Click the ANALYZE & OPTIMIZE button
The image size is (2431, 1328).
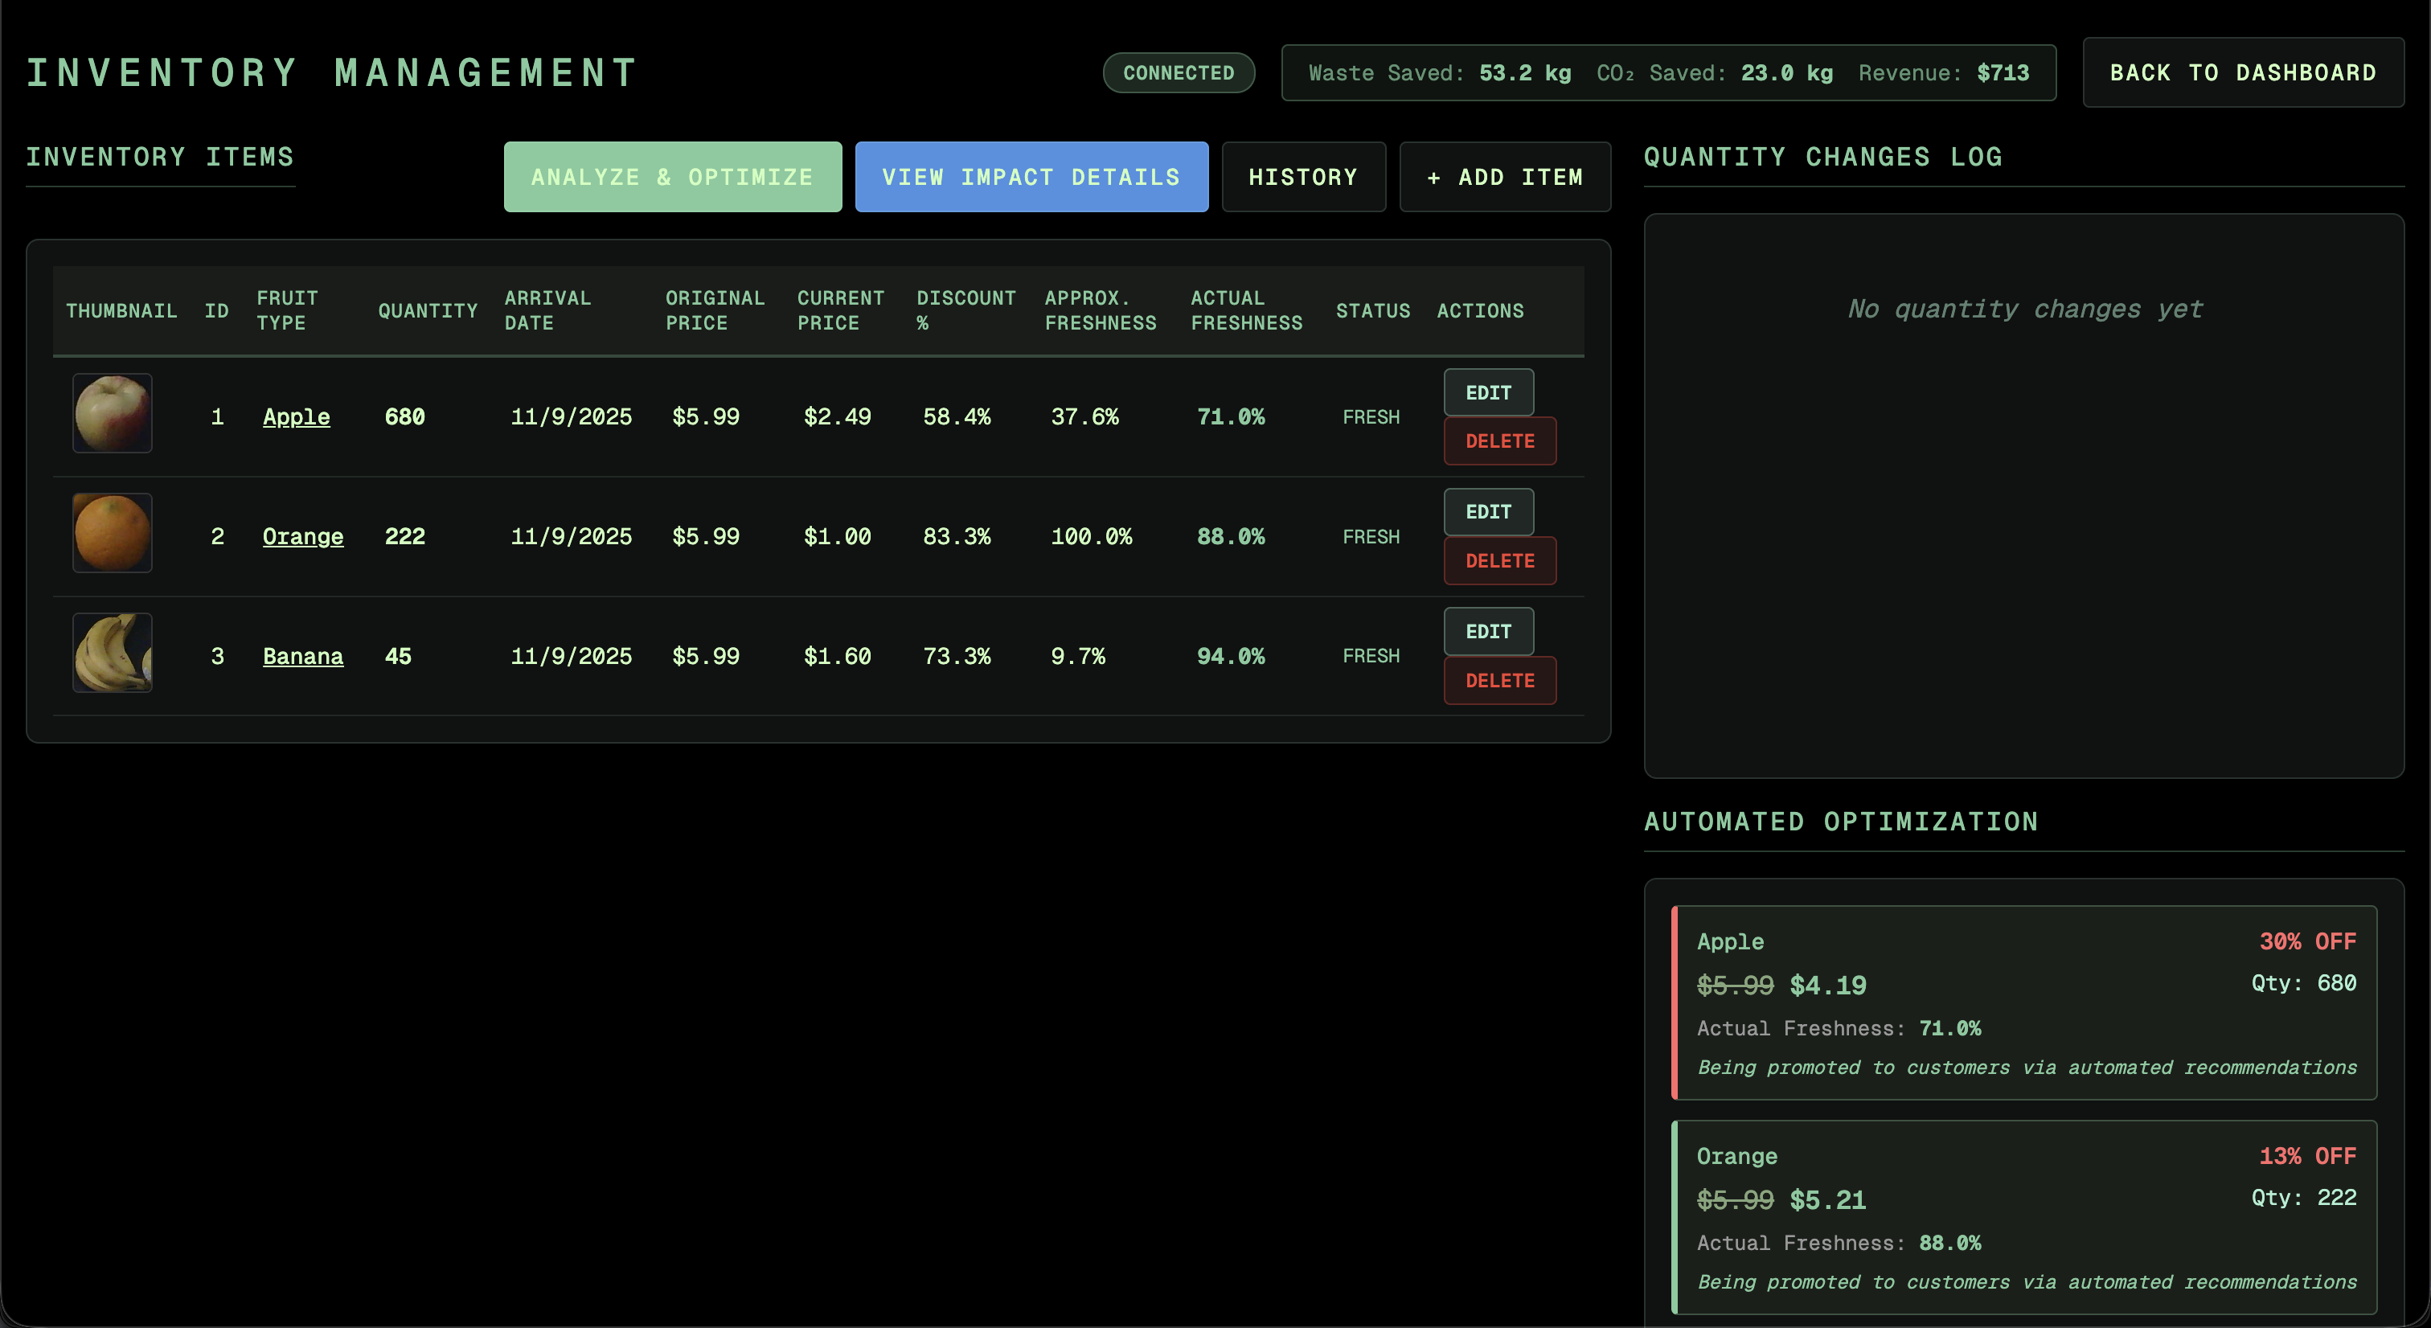(672, 177)
